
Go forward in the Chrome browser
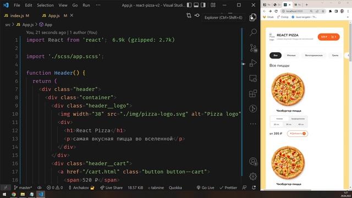pyautogui.click(x=270, y=11)
